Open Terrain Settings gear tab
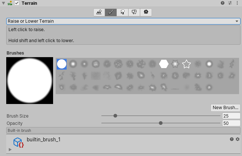 click(146, 12)
